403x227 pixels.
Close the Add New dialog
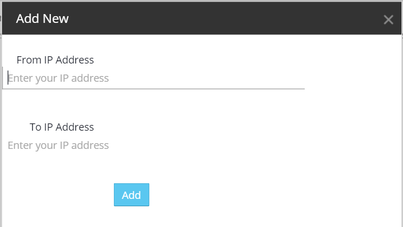pyautogui.click(x=388, y=20)
